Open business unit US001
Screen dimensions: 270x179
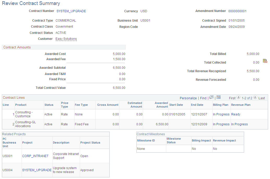pos(145,20)
